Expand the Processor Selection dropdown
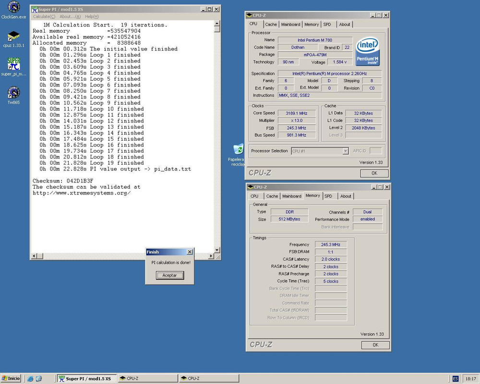This screenshot has width=480, height=384. (x=345, y=151)
